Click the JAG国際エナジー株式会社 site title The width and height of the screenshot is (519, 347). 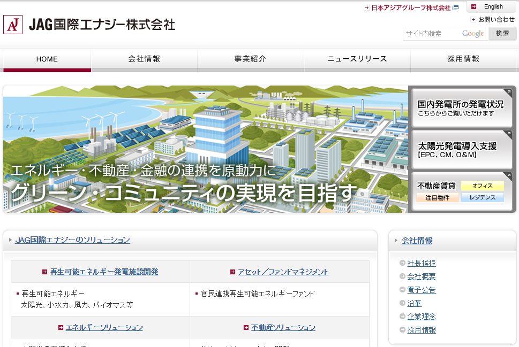[x=102, y=25]
